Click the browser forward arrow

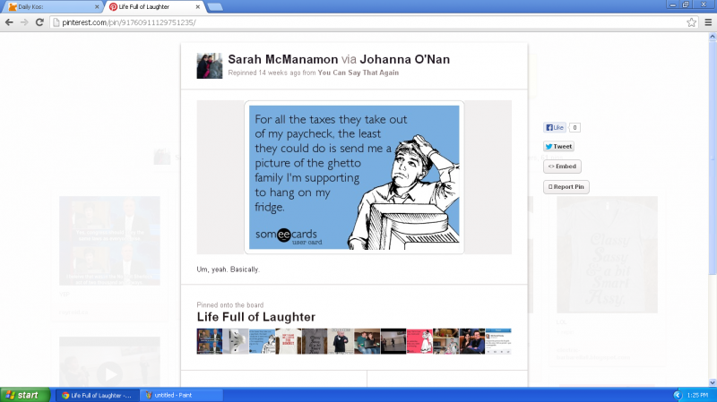[24, 21]
